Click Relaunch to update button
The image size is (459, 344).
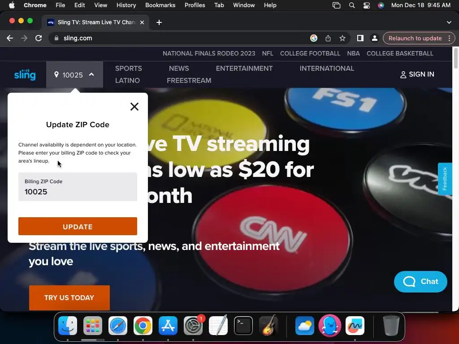coord(415,39)
